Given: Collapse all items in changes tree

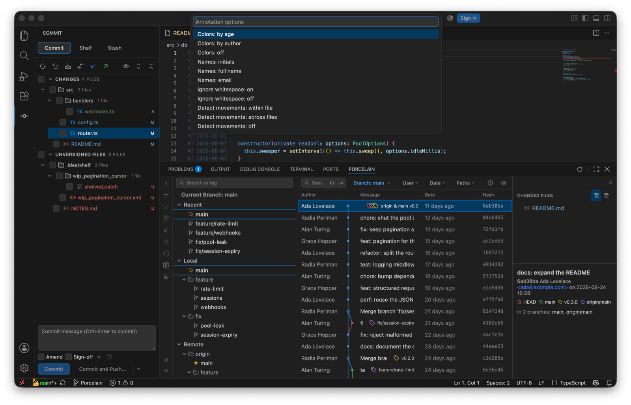Looking at the screenshot, I should point(151,66).
